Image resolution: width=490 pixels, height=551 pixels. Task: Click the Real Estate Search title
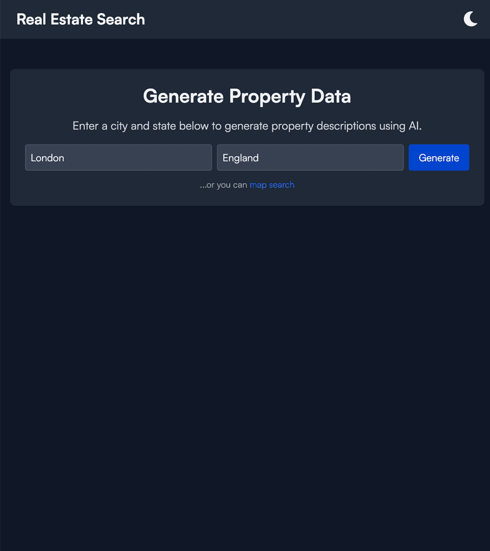(80, 19)
